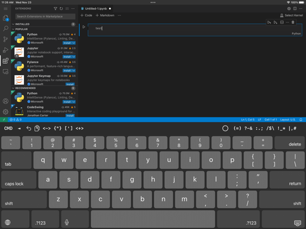Open the Explorer view in activity bar

click(x=6, y=18)
